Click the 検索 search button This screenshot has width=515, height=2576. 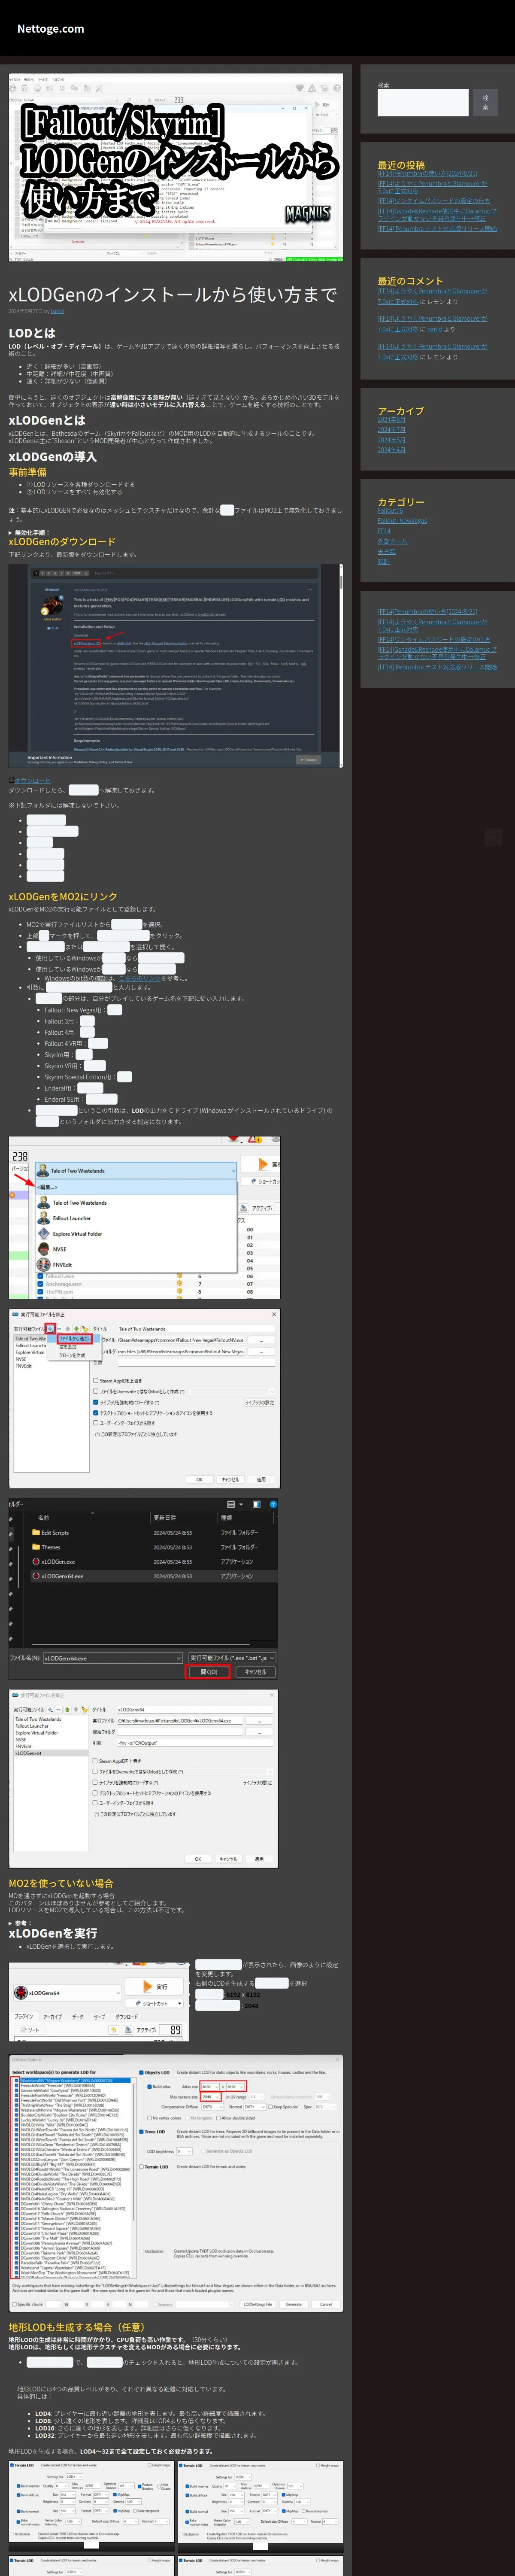coord(485,103)
